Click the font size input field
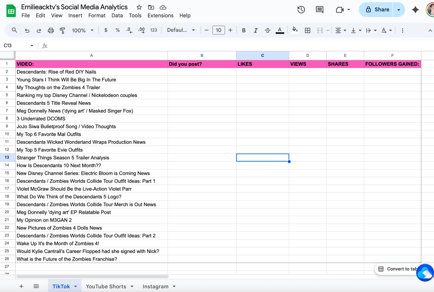This screenshot has height=292, width=434. click(218, 30)
